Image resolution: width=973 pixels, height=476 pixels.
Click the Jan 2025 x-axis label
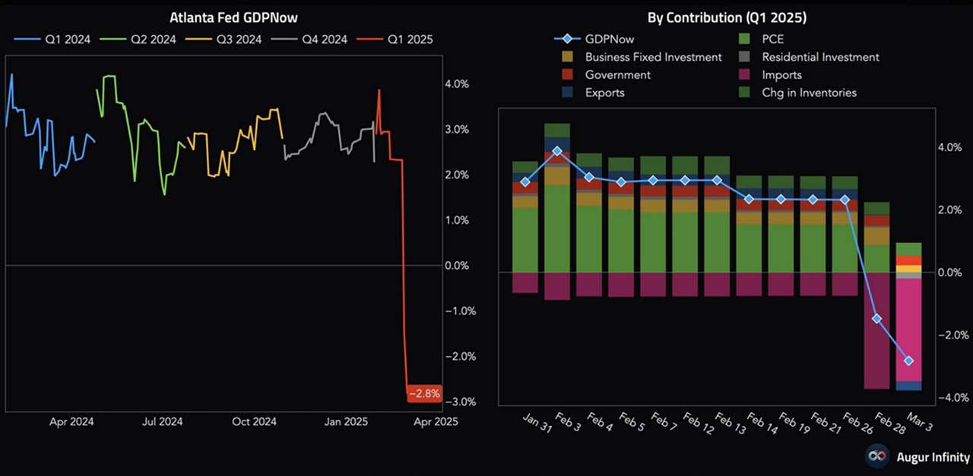pos(347,422)
